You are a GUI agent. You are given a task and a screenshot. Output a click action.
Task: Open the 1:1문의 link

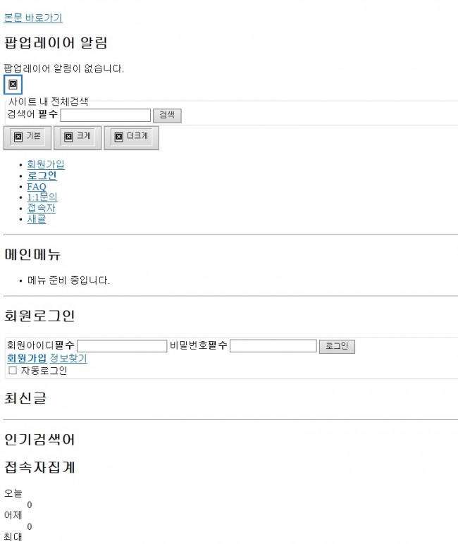point(42,197)
